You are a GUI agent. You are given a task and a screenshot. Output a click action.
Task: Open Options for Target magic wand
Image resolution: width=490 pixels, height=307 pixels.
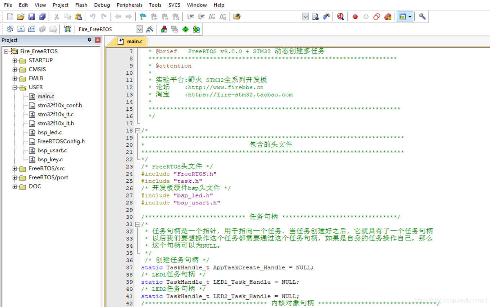click(x=150, y=29)
